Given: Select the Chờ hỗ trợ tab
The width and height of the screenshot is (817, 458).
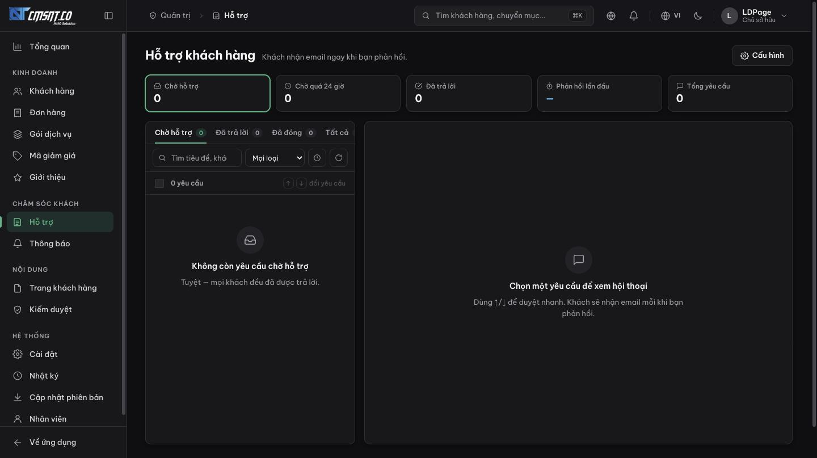Looking at the screenshot, I should pyautogui.click(x=180, y=133).
